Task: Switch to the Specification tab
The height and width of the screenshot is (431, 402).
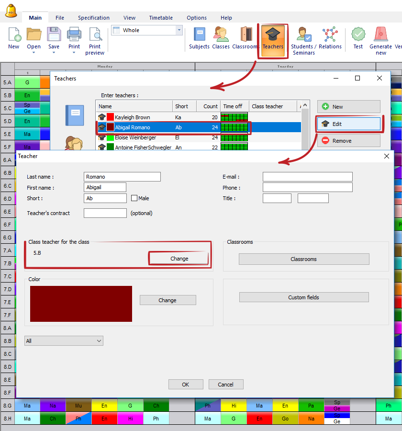Action: click(94, 18)
